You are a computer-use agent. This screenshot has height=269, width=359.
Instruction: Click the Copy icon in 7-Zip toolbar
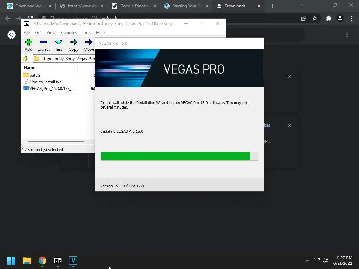(74, 42)
